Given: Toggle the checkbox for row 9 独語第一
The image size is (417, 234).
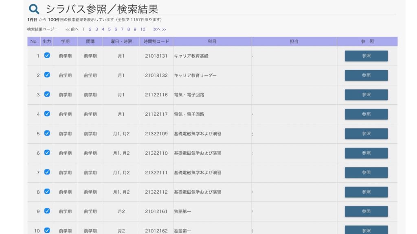Looking at the screenshot, I should [47, 211].
